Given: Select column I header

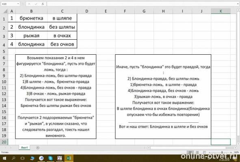Looking at the screenshot, I should tap(182, 11).
